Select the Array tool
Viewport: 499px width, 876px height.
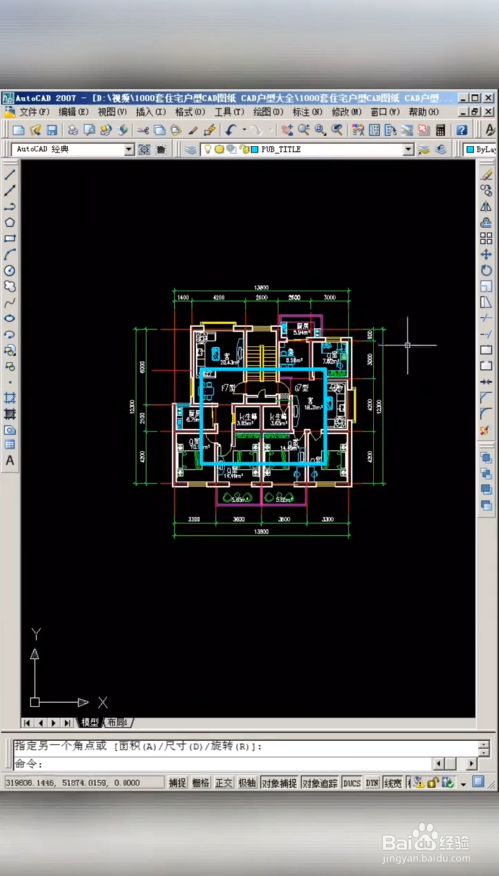486,238
